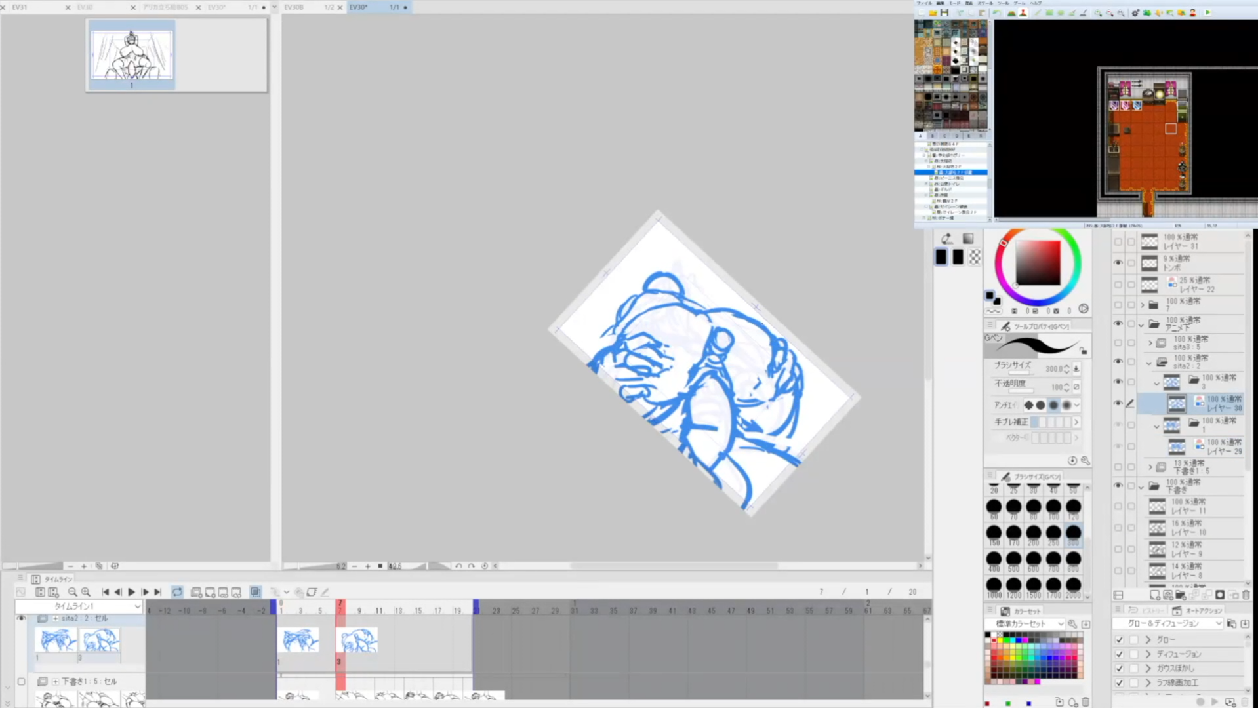Select the 500 brush size preset

(x=1014, y=559)
